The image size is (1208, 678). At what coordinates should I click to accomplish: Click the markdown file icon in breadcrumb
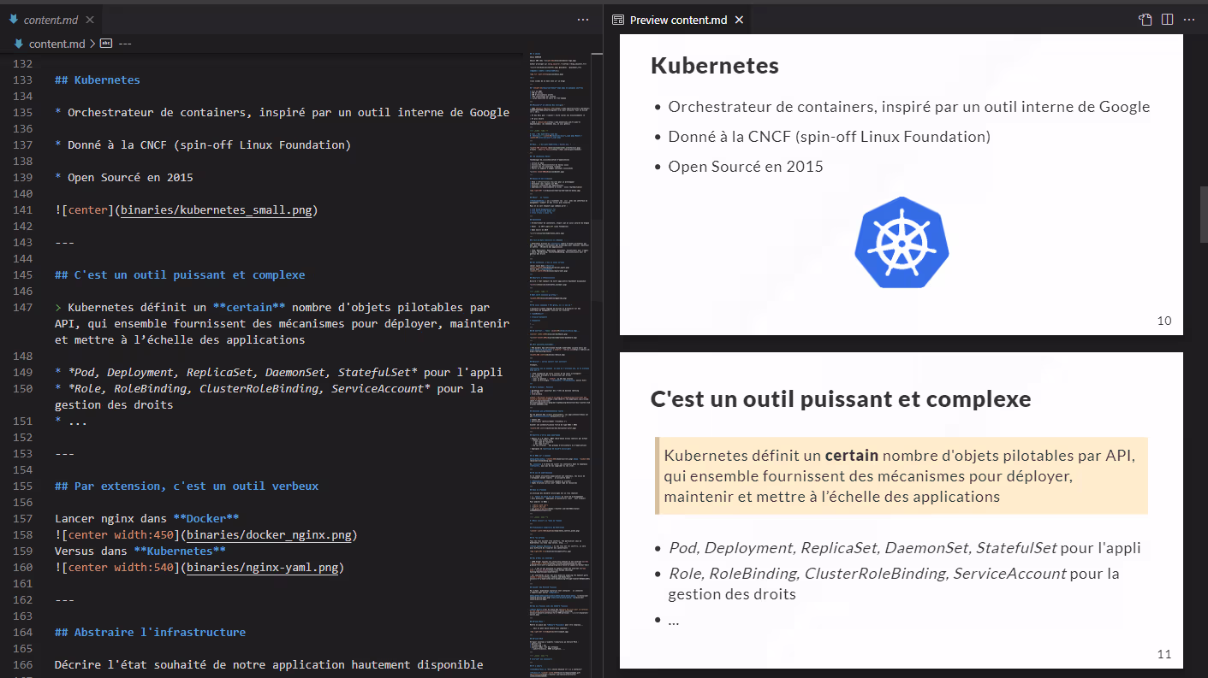point(19,44)
